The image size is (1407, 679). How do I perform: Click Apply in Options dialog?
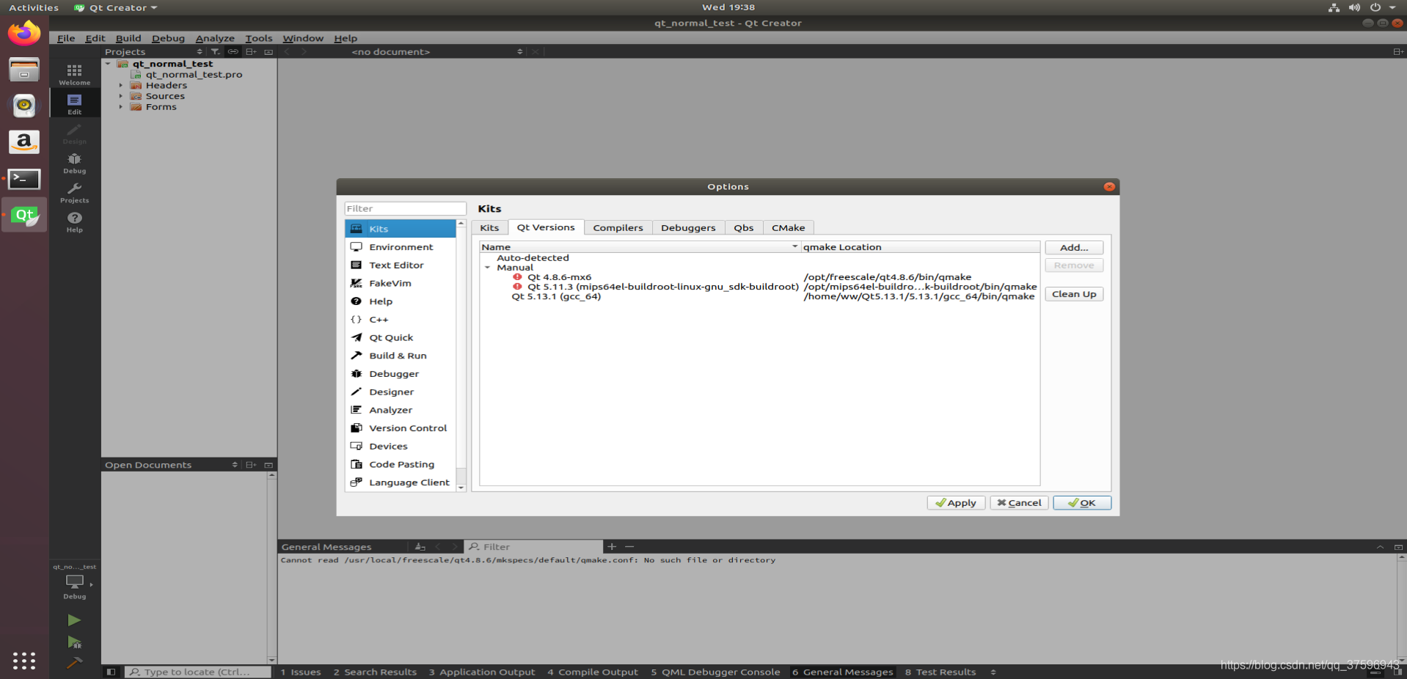956,502
